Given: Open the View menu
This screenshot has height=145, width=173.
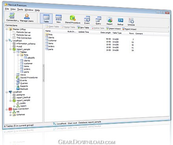Looking at the screenshot, I should pyautogui.click(x=13, y=9).
